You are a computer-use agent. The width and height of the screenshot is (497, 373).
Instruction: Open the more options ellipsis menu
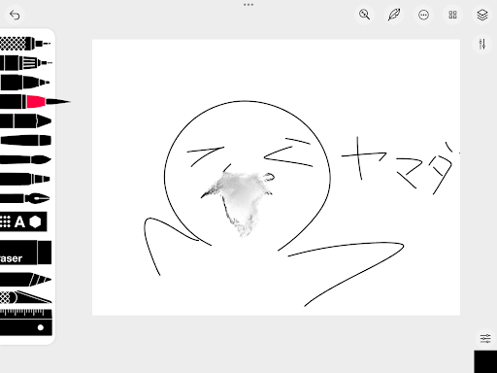click(x=423, y=15)
